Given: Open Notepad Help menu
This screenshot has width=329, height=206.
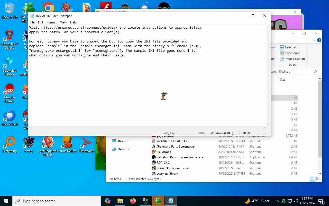Looking at the screenshot, I should pos(73,22).
